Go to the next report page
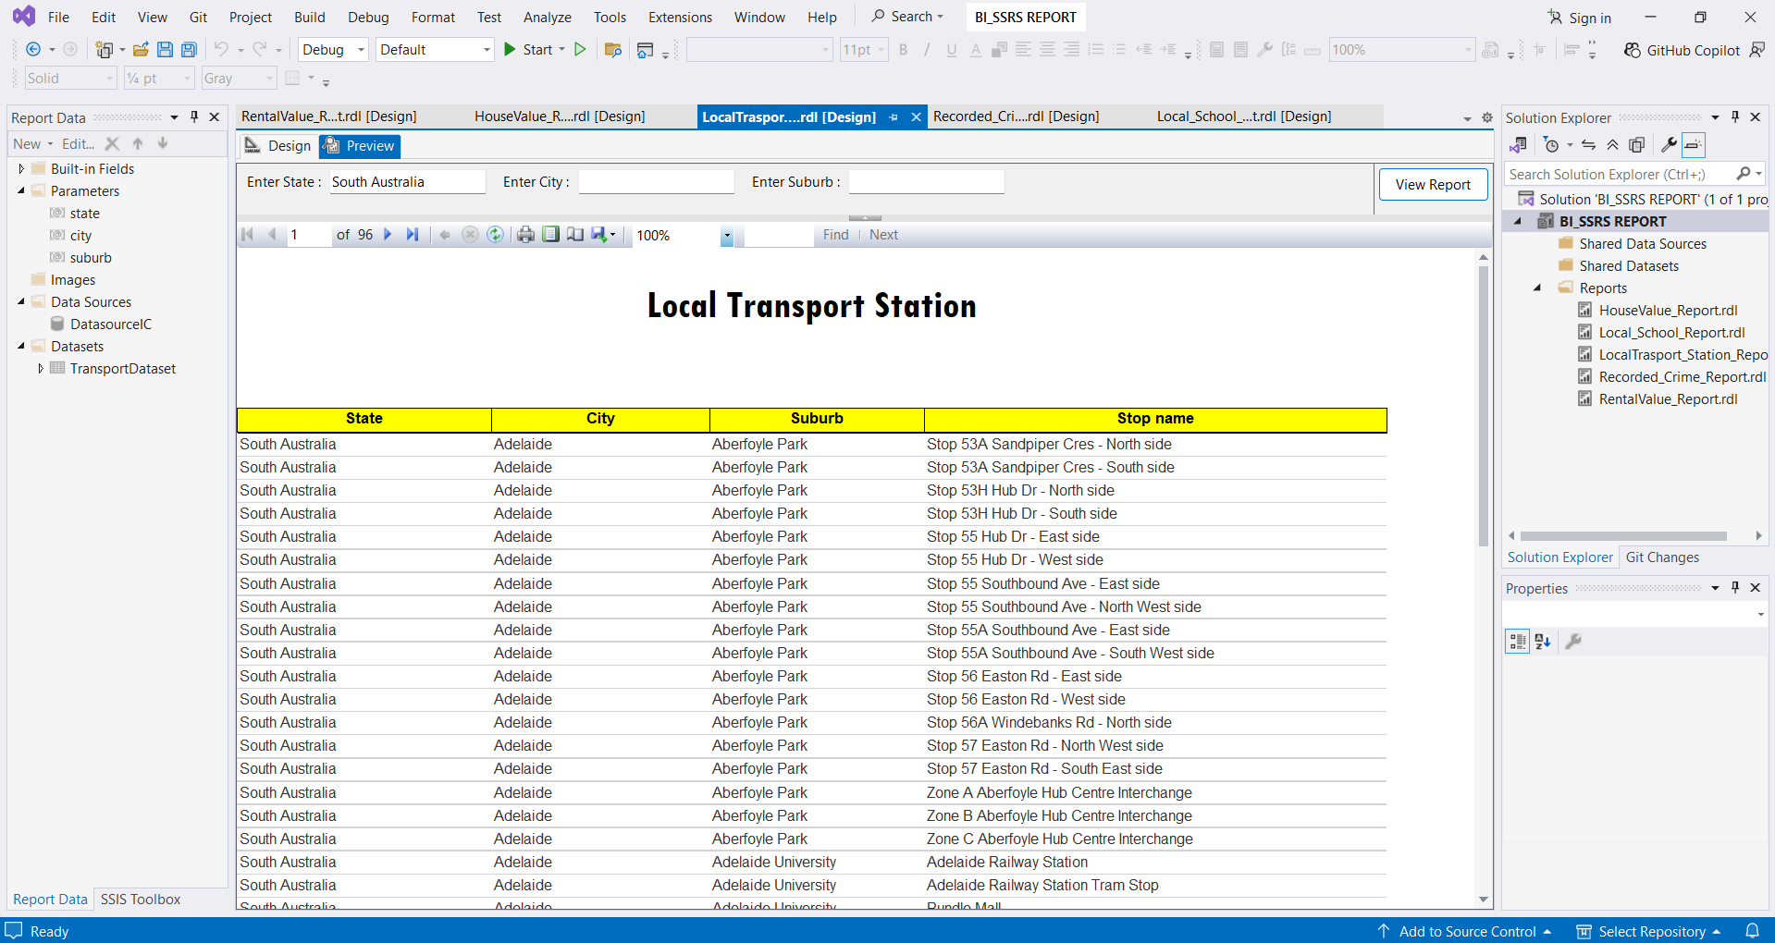 tap(388, 235)
